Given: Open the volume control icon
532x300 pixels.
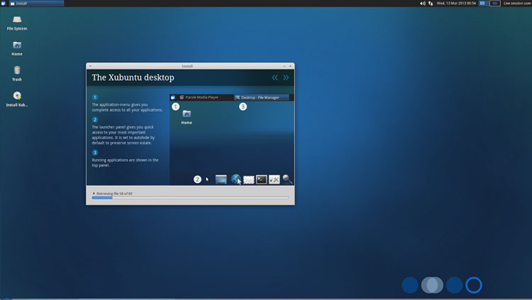Looking at the screenshot, I should (x=423, y=4).
